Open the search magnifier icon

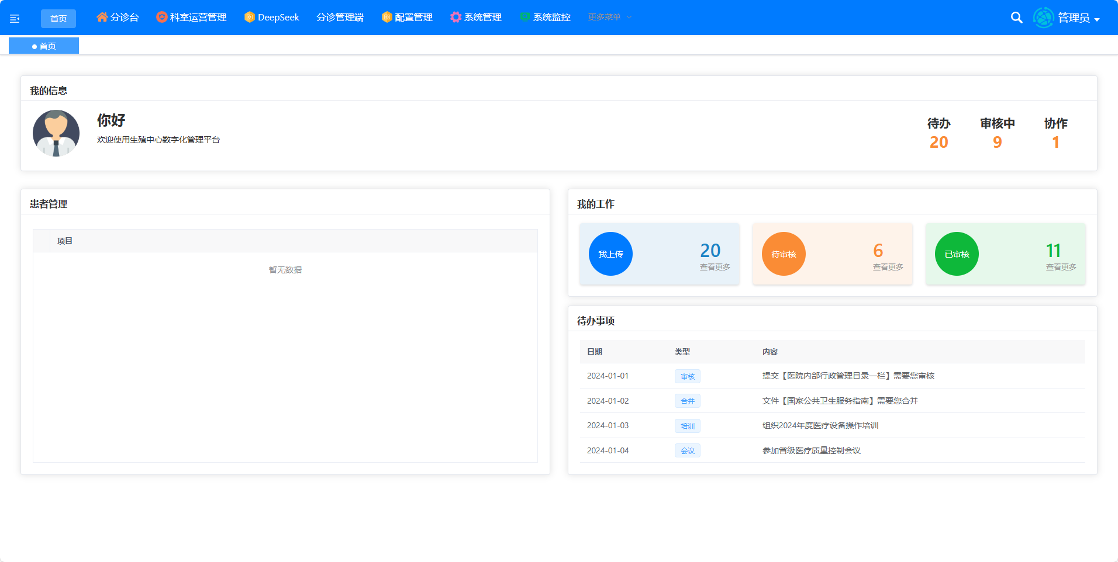tap(1017, 18)
